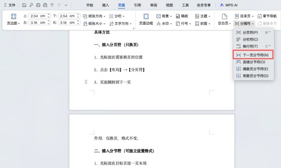Choose 奇数页分节符(D) odd page break
This screenshot has width=281, height=168.
tap(253, 76)
